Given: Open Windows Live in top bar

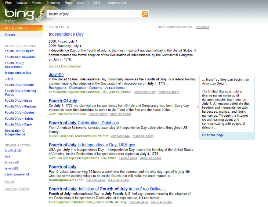Looking at the screenshot, I should (117, 3).
